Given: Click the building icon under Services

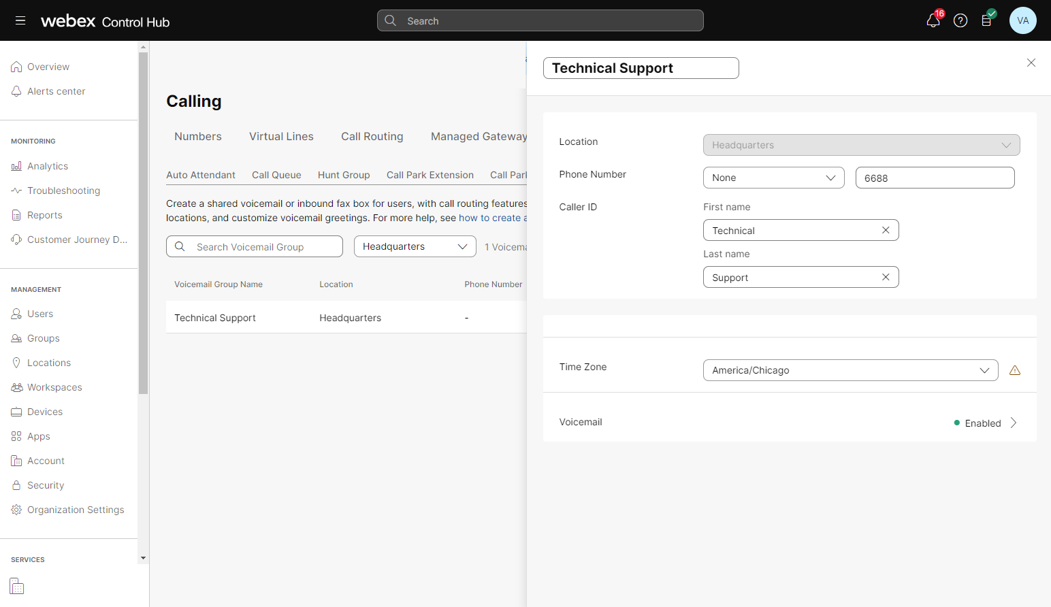Looking at the screenshot, I should click(x=17, y=586).
